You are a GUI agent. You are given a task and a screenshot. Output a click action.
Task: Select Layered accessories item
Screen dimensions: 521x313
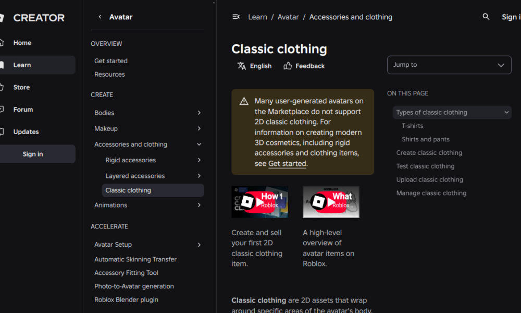coord(135,176)
